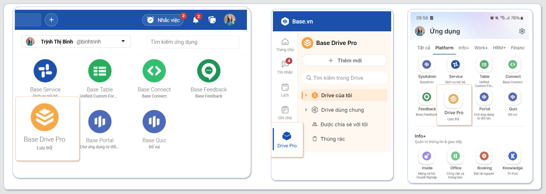This screenshot has height=194, width=546.
Task: Switch to the Tất cả tab
Action: click(x=424, y=48)
